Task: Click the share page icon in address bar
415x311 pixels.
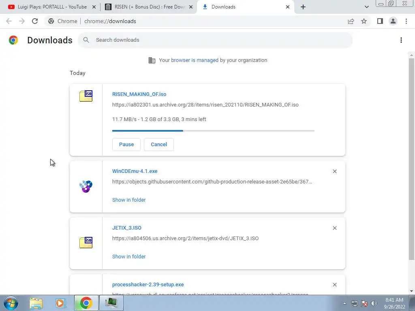Action: (351, 21)
